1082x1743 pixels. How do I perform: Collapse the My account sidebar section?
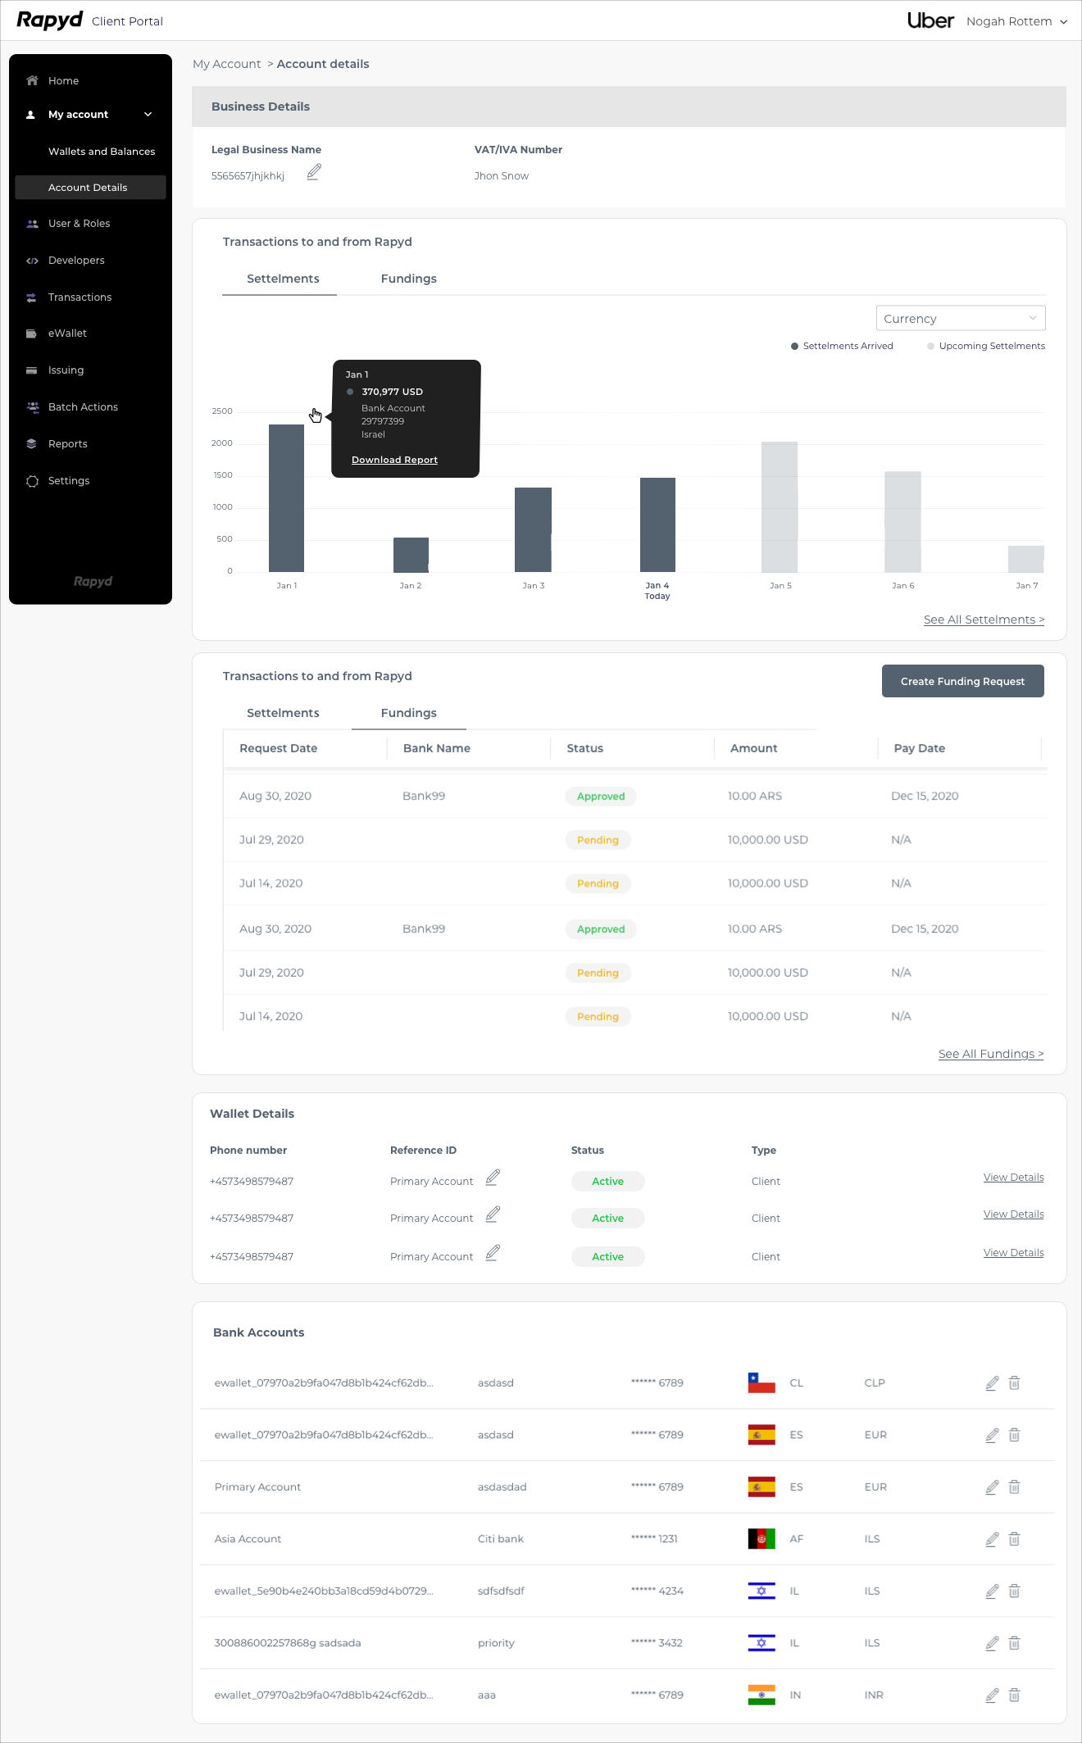click(148, 115)
